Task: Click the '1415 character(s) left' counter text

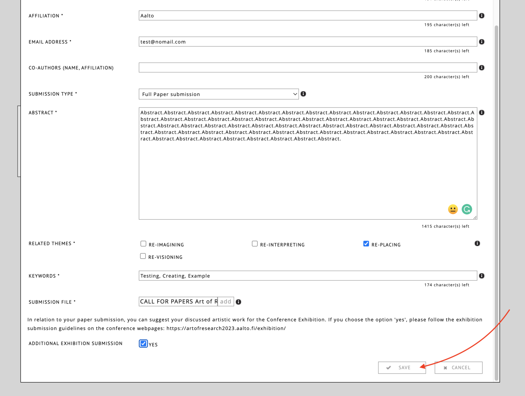Action: coord(445,227)
